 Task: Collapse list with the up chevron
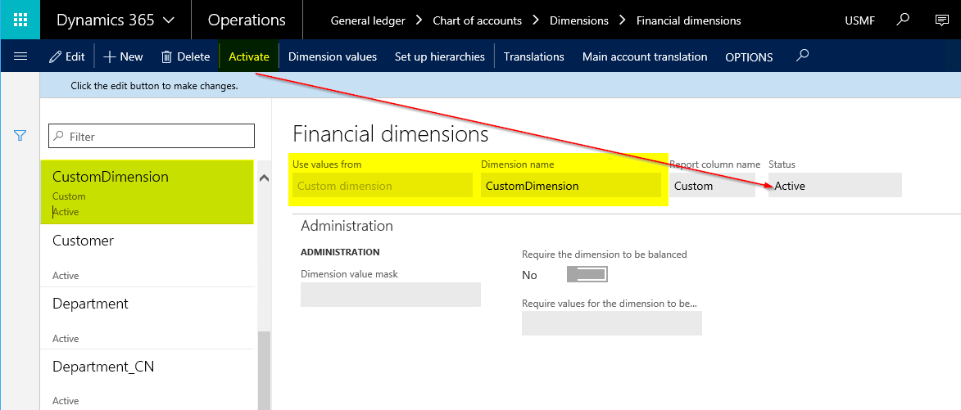[x=264, y=178]
